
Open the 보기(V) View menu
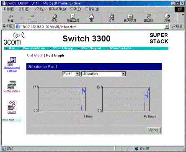tap(39, 9)
